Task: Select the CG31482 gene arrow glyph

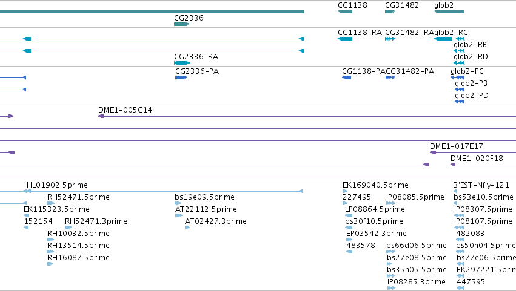Action: pos(390,11)
